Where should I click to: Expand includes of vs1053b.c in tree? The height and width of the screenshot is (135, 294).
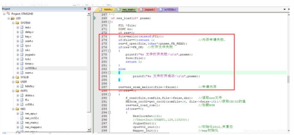click(18, 68)
